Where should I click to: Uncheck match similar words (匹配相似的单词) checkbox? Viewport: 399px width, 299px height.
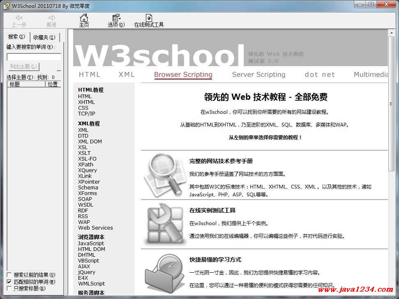(x=9, y=282)
